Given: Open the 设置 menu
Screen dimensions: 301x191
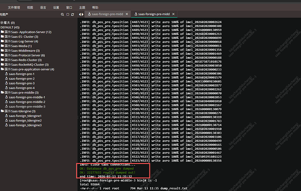Looking at the screenshot, I should pos(56,7).
